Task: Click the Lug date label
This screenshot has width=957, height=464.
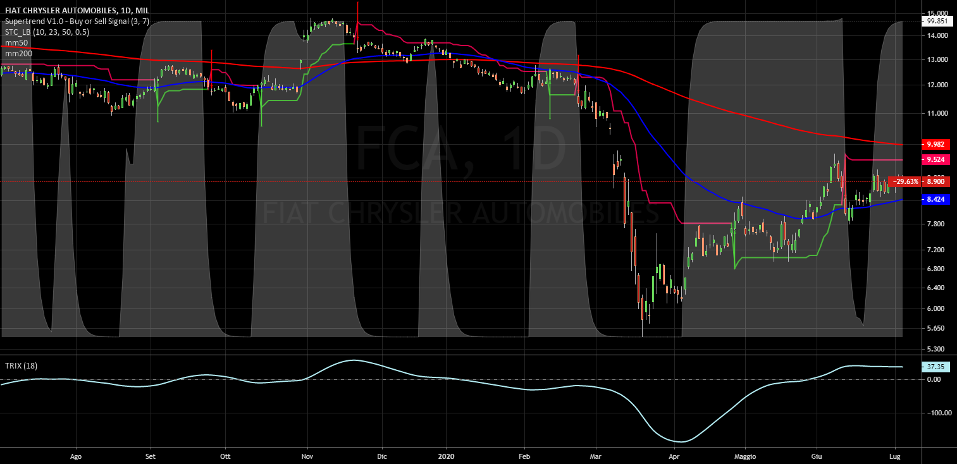Action: (x=895, y=455)
